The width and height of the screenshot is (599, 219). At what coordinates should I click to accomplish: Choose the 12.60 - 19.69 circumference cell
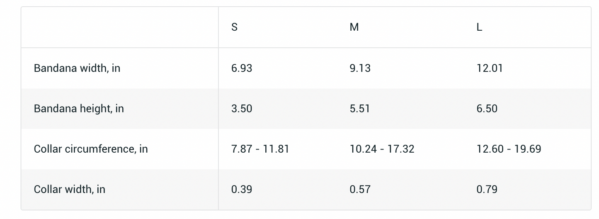pos(509,149)
